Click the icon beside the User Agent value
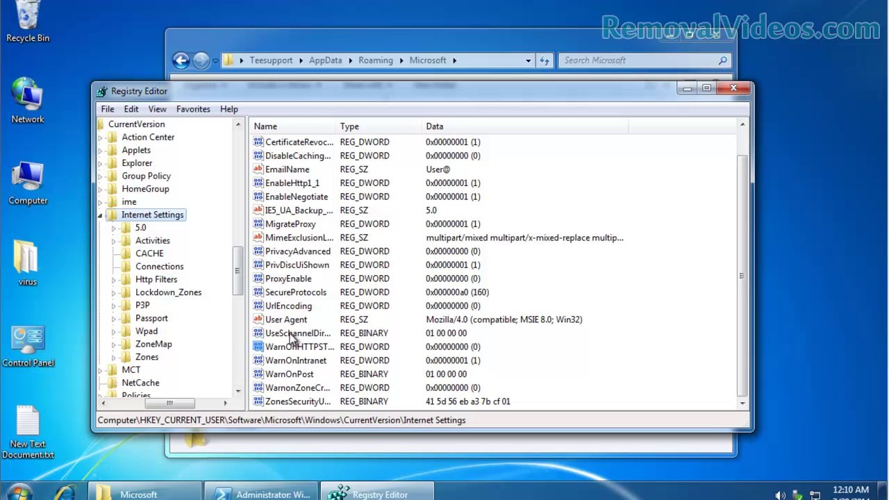 coord(258,319)
